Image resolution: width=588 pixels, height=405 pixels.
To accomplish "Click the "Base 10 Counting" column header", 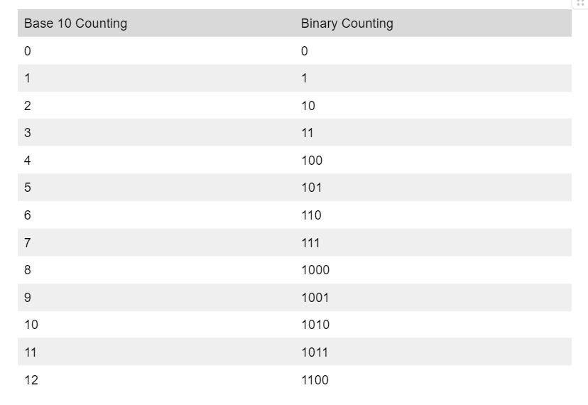I will click(x=75, y=23).
